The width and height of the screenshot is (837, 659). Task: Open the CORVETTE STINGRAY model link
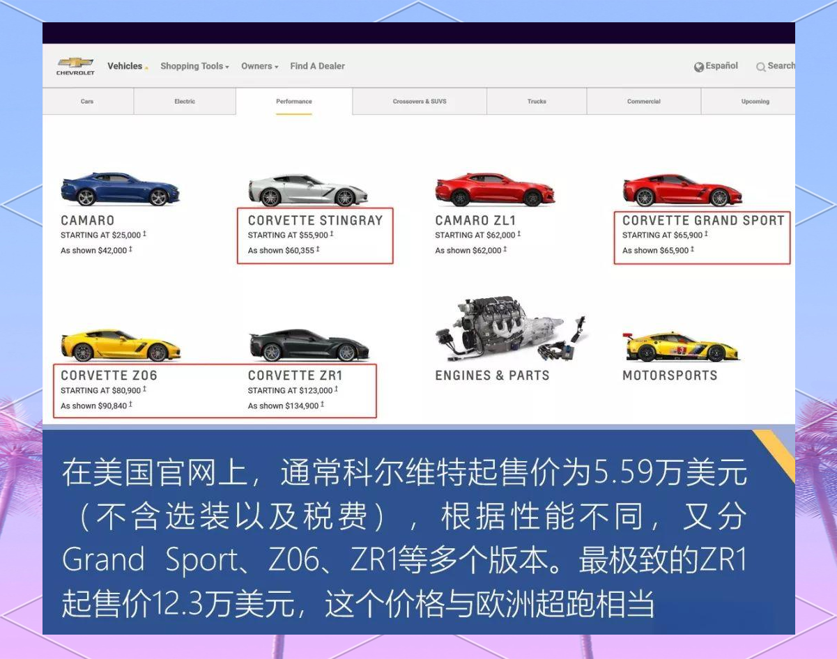316,221
